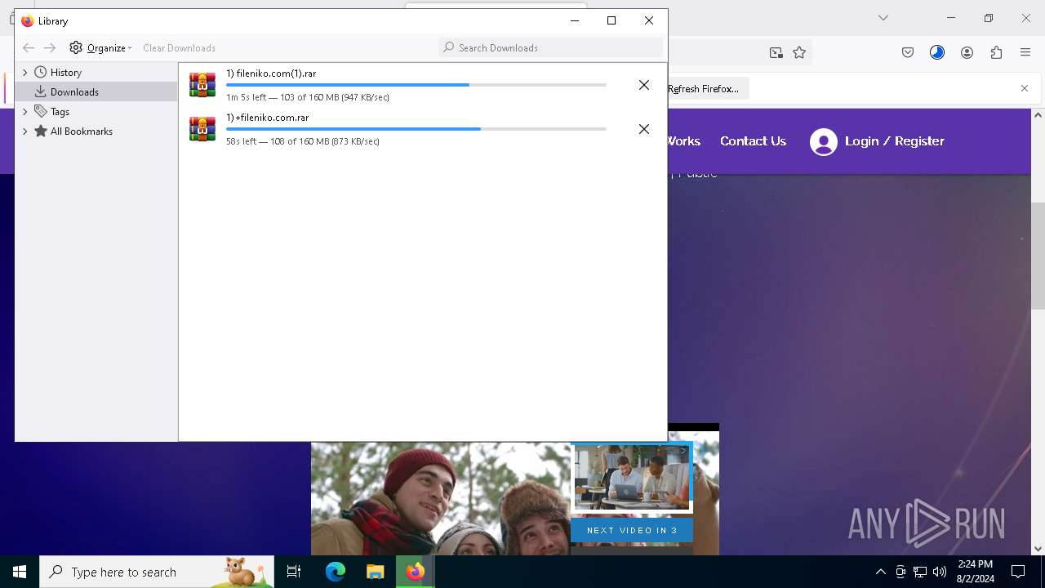This screenshot has height=588, width=1045.
Task: Expand the All Bookmarks node
Action: [x=24, y=131]
